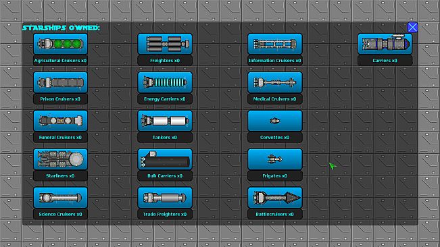
Task: Click the Science Cruisers ship icon
Action: pyautogui.click(x=60, y=198)
